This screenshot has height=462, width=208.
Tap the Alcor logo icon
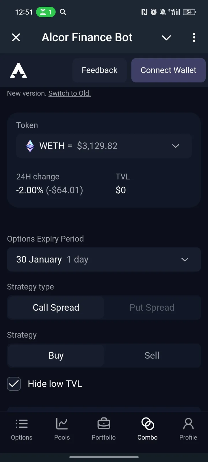(x=18, y=70)
